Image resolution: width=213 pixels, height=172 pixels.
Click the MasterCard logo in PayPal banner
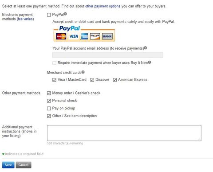click(61, 36)
